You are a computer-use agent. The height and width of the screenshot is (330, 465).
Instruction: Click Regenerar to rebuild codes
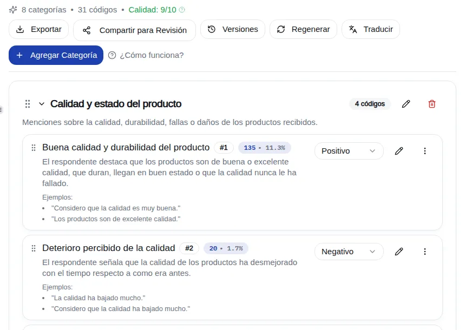[x=303, y=29]
